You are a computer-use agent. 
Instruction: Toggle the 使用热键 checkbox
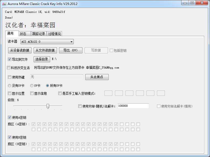(10, 77)
